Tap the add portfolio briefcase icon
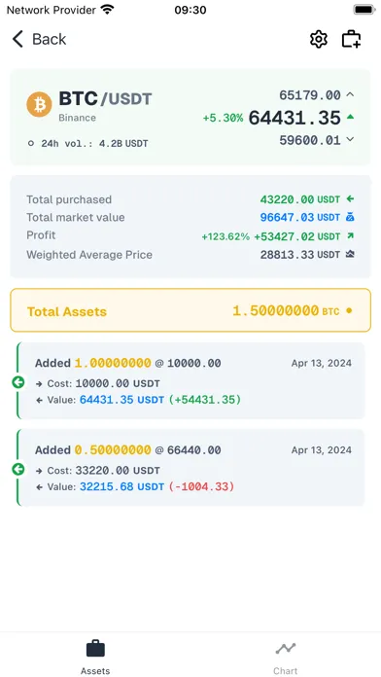The image size is (381, 677). (x=351, y=39)
